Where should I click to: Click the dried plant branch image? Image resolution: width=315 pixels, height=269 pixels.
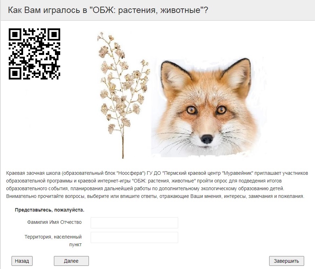point(123,95)
